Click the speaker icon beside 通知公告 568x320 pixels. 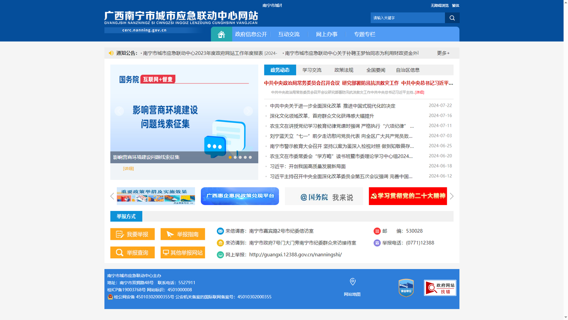(111, 53)
